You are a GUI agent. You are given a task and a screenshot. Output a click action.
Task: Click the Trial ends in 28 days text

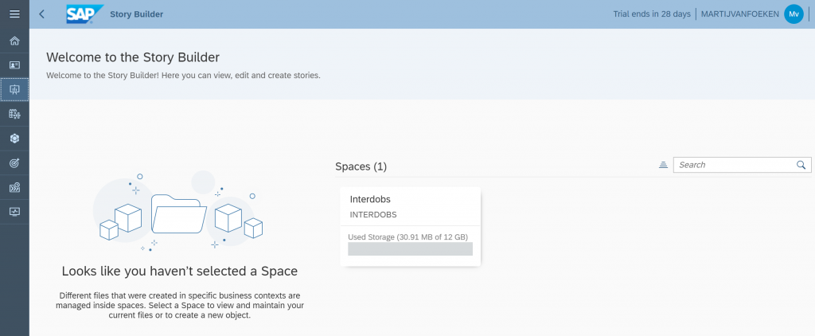pos(652,14)
